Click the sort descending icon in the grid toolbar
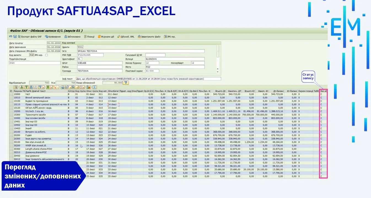 point(26,87)
